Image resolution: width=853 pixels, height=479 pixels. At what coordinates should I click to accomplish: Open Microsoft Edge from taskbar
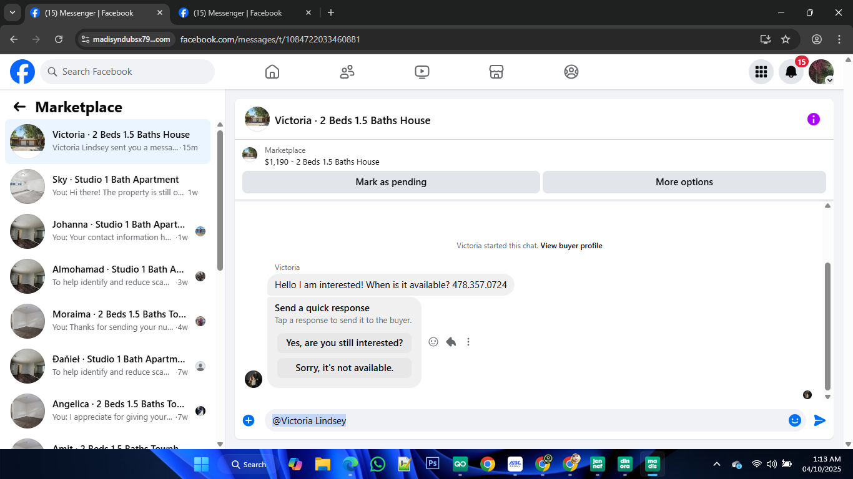350,464
